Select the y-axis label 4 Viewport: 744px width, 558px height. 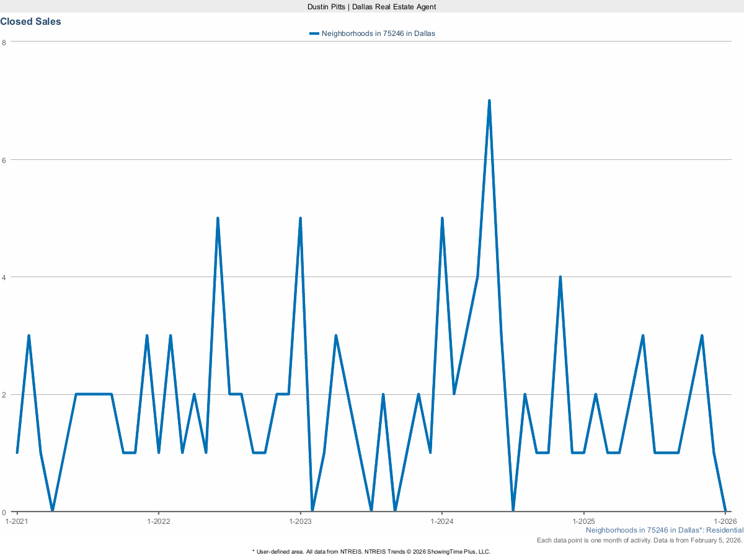[x=4, y=277]
